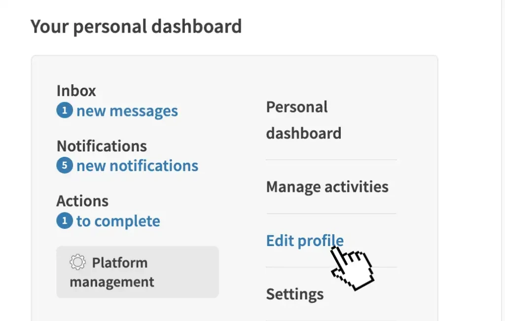Click the divider line below Manage activities
This screenshot has width=505, height=321.
(x=331, y=214)
